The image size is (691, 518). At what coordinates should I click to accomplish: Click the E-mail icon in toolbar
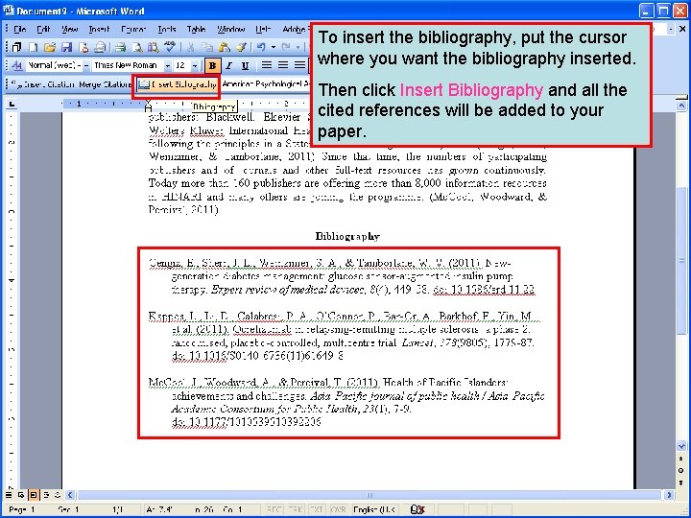click(101, 47)
